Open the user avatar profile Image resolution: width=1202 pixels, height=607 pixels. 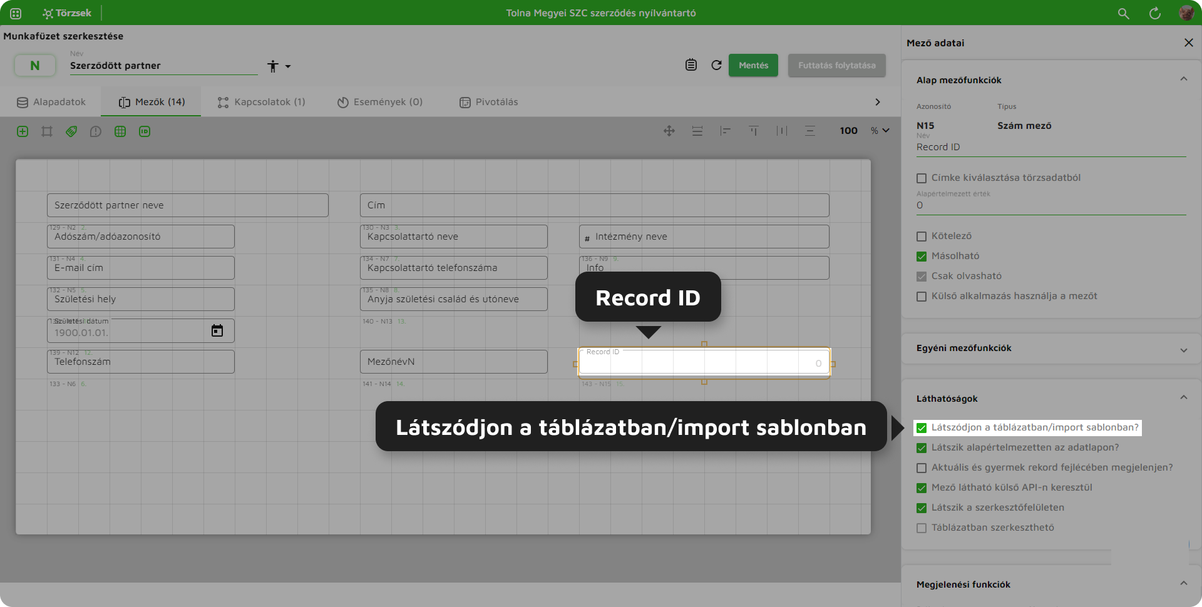tap(1186, 13)
